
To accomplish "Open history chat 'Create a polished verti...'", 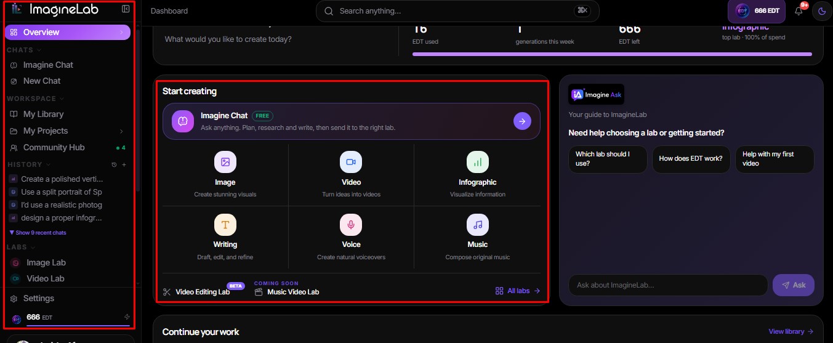I will (62, 179).
